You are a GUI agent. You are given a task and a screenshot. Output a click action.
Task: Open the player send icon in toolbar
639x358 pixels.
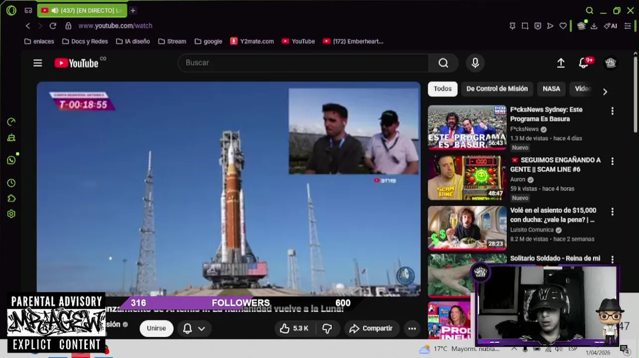pyautogui.click(x=550, y=26)
